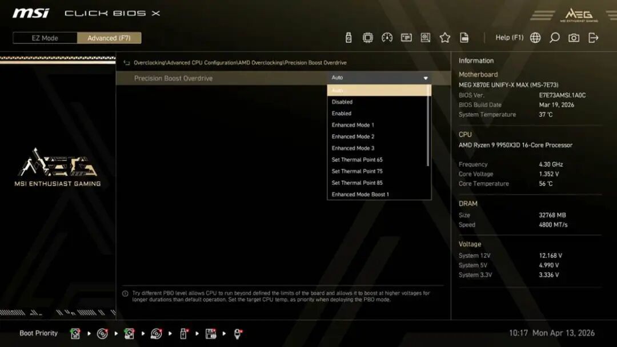This screenshot has width=617, height=347.
Task: Select the fourth-priority optical disc boot device
Action: pyautogui.click(x=156, y=334)
